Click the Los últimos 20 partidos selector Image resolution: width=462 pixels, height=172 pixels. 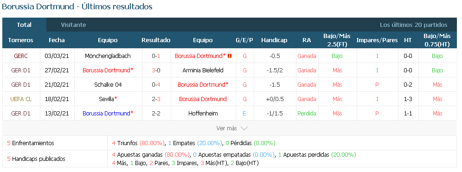point(413,25)
